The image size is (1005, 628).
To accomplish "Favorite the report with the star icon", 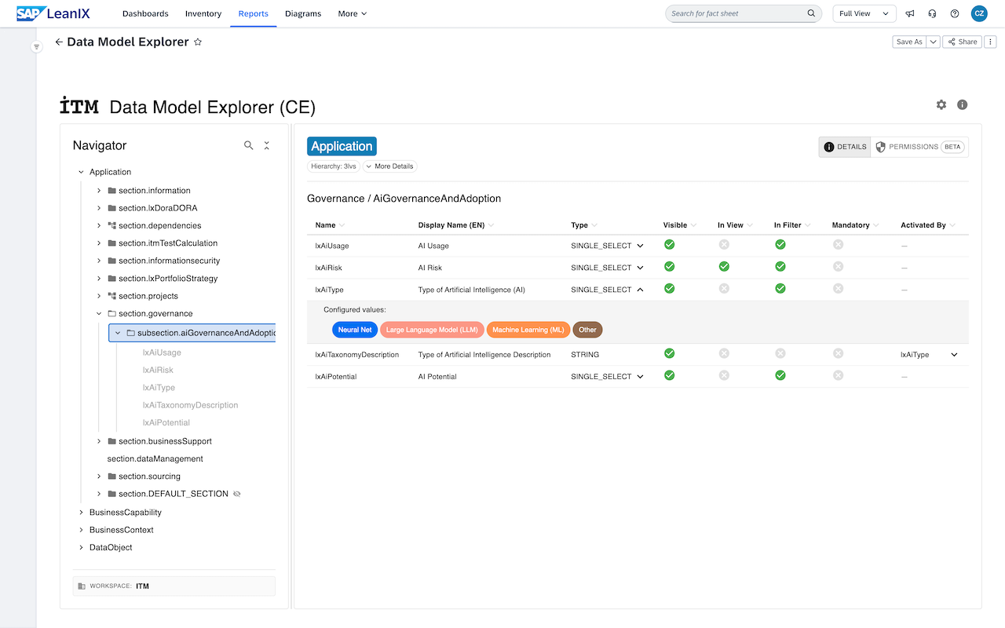I will point(198,42).
